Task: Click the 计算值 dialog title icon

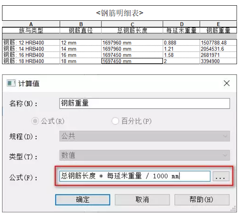Action: [11, 83]
